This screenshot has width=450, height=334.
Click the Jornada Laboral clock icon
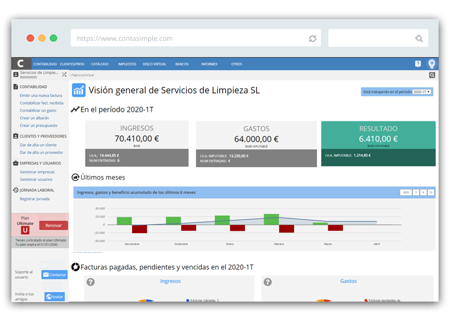(16, 190)
